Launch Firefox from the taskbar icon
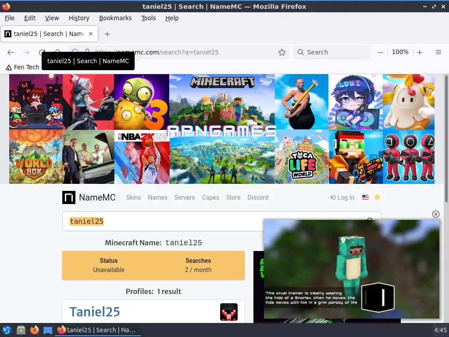449x337 pixels. click(x=34, y=330)
